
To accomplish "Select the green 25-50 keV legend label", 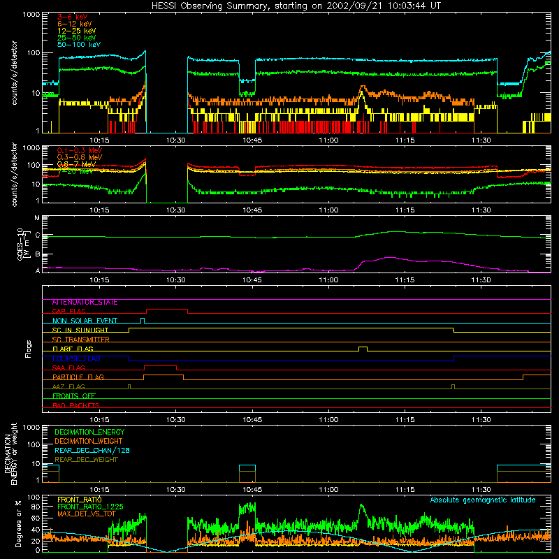I will click(77, 38).
